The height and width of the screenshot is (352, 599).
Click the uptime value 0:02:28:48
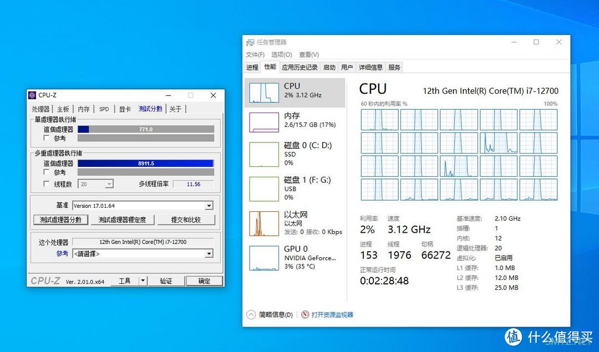pos(384,281)
